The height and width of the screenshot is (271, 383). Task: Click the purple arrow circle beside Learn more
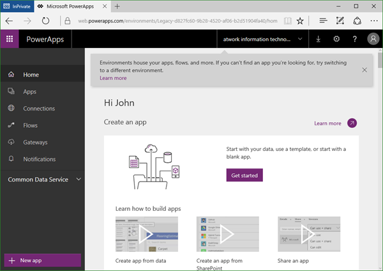click(x=352, y=123)
